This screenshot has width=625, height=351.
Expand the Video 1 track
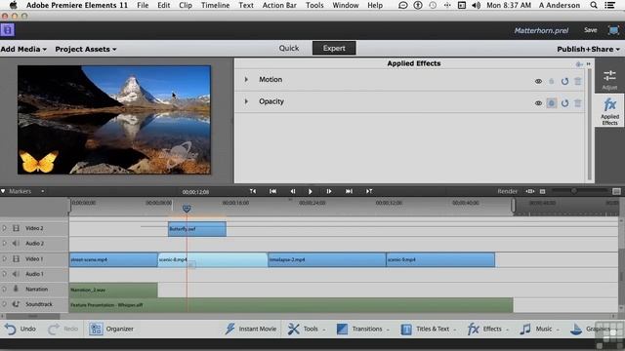(4, 258)
